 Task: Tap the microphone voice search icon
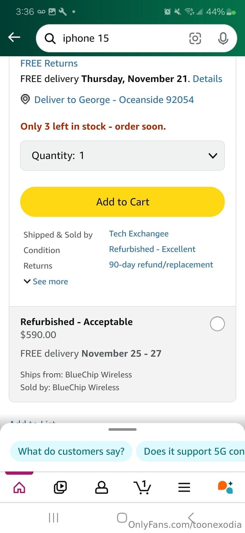tap(223, 39)
